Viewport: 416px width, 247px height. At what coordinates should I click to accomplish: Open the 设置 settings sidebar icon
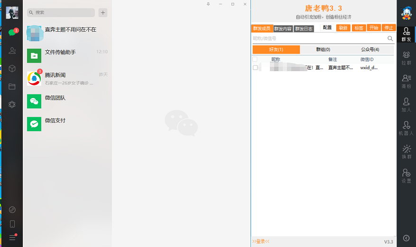(x=406, y=176)
